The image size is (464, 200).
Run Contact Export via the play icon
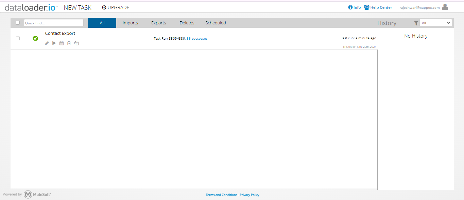click(54, 43)
